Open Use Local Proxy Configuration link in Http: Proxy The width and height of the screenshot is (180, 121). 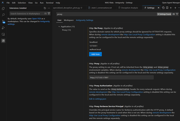point(160,70)
